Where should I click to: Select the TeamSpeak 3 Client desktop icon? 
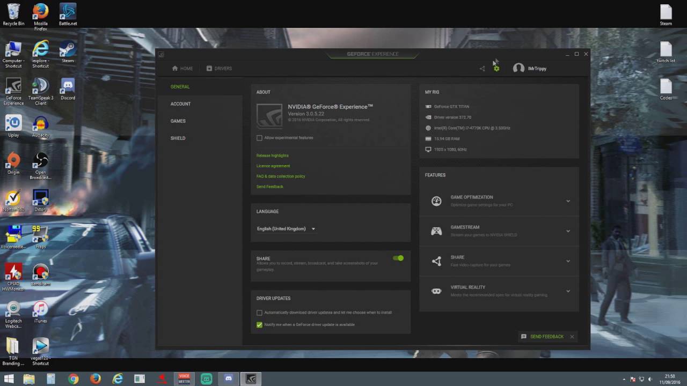click(40, 91)
